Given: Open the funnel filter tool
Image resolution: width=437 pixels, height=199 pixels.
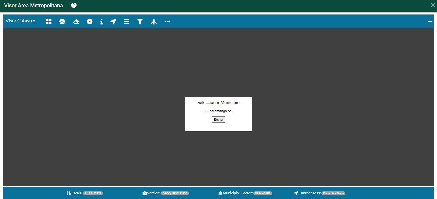Looking at the screenshot, I should coord(140,21).
